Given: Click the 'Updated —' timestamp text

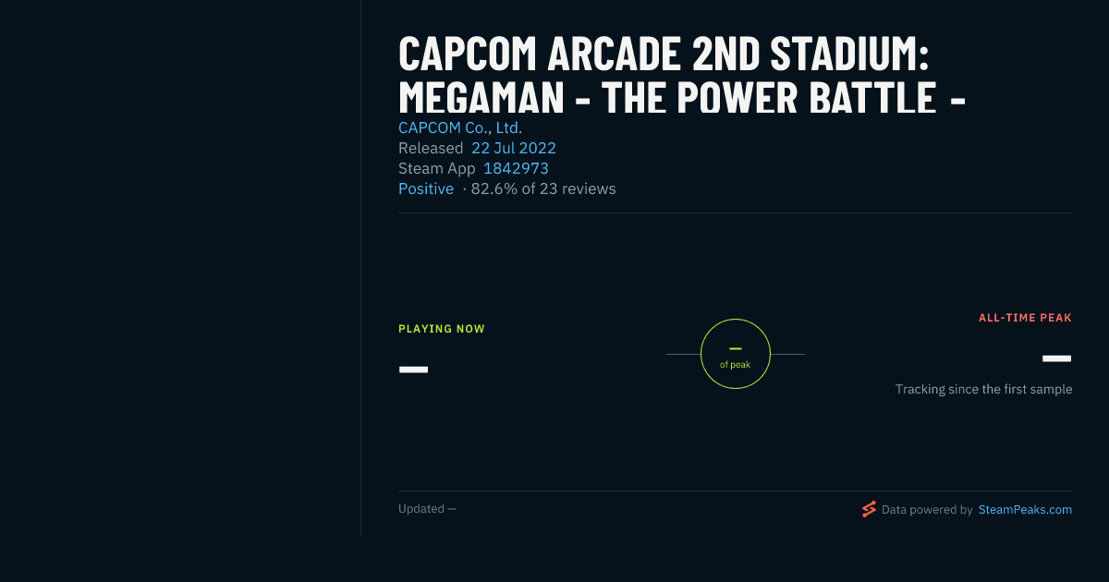Looking at the screenshot, I should [x=427, y=509].
